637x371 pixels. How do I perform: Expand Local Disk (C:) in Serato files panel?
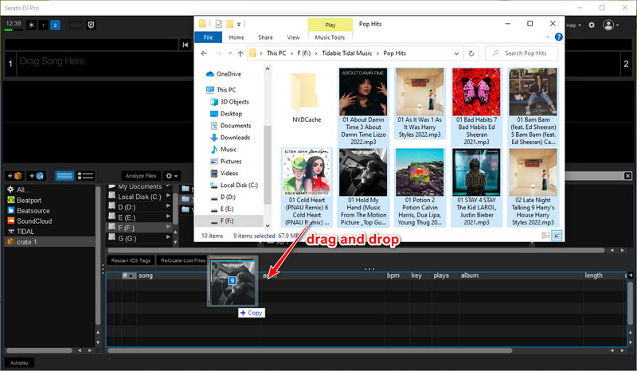point(168,197)
